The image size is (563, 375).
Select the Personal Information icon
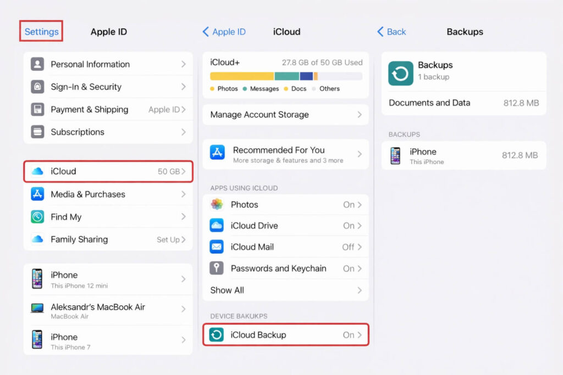tap(37, 64)
